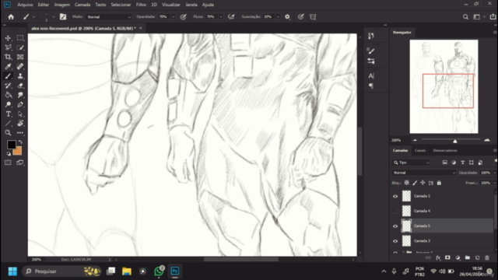498x280 pixels.
Task: Click the Home icon in options bar
Action: point(11,17)
